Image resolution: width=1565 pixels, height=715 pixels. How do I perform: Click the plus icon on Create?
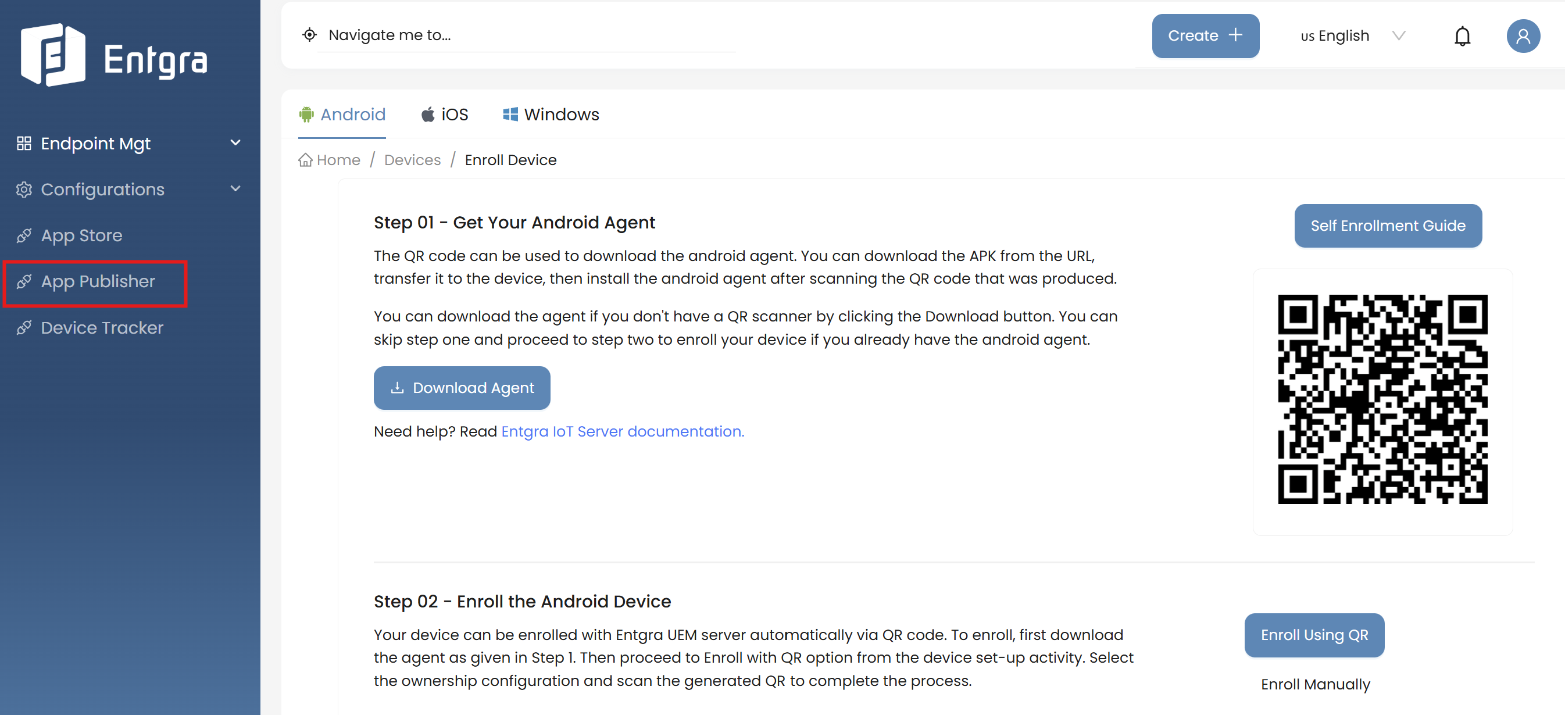pos(1235,35)
